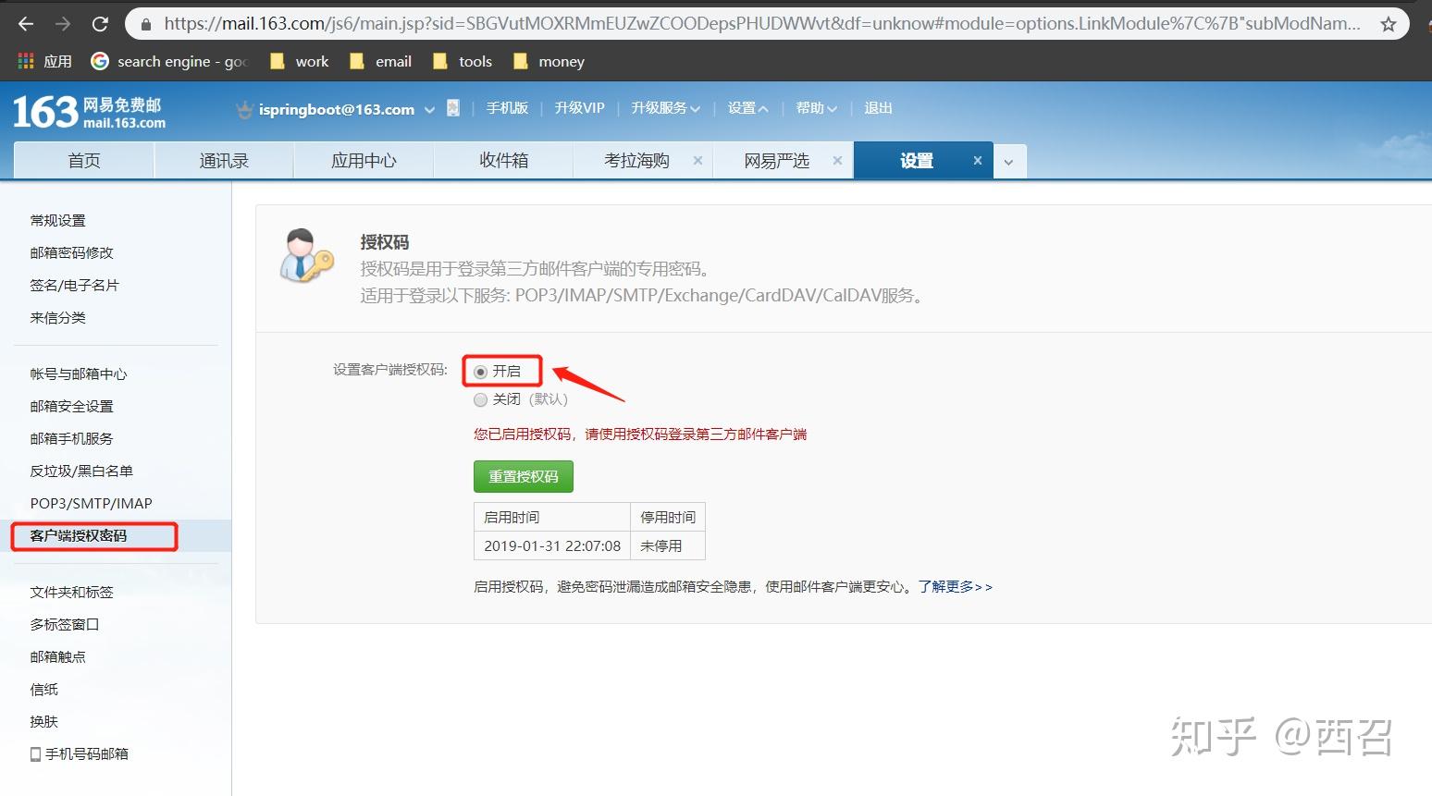Go back with the browser back arrow

[x=26, y=24]
